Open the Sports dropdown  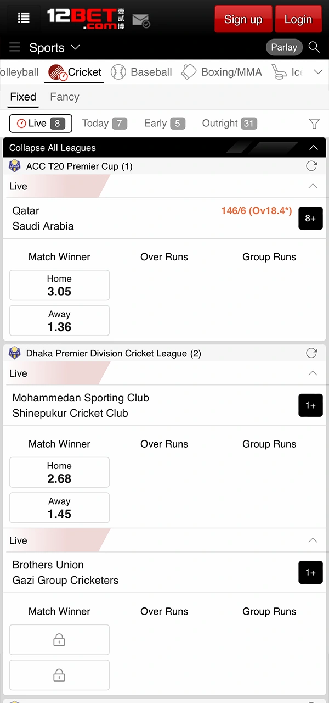pyautogui.click(x=54, y=48)
